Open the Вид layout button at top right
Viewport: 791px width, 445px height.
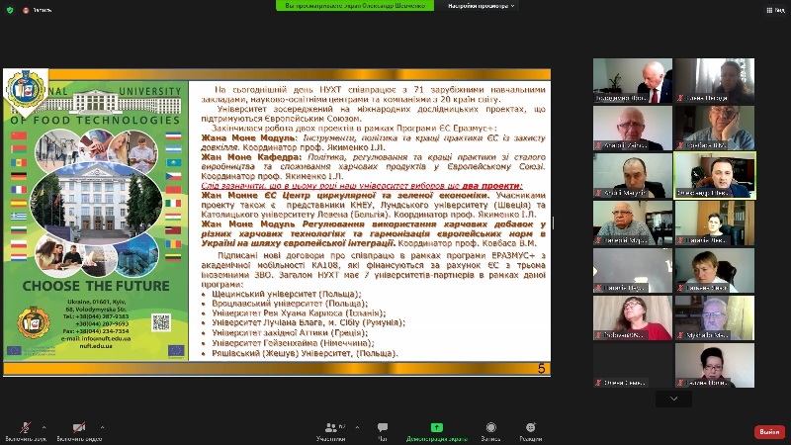(776, 10)
